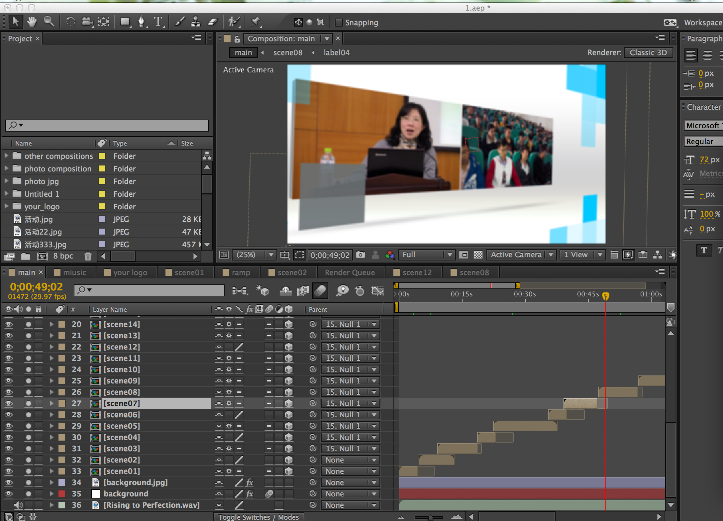Click the Classic 3D renderer button

(648, 52)
